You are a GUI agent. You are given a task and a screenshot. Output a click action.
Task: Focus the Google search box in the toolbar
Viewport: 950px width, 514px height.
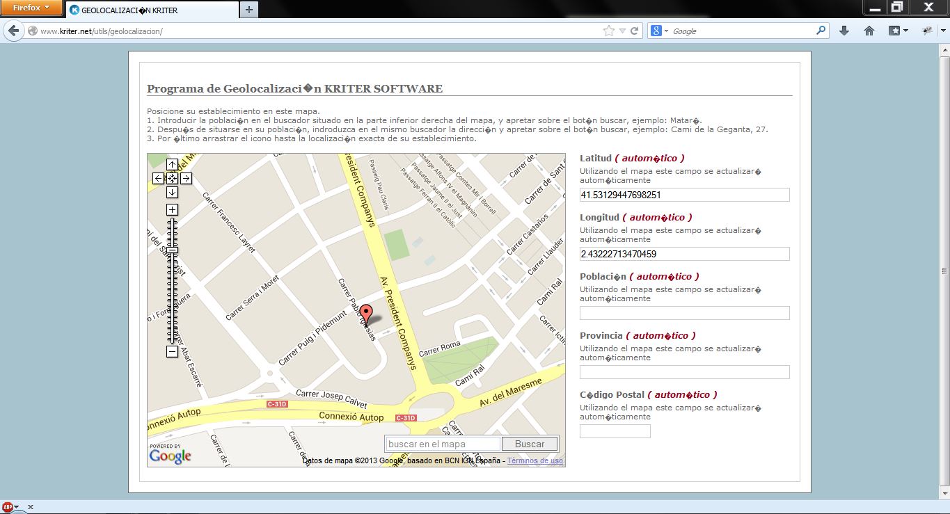[x=741, y=31]
